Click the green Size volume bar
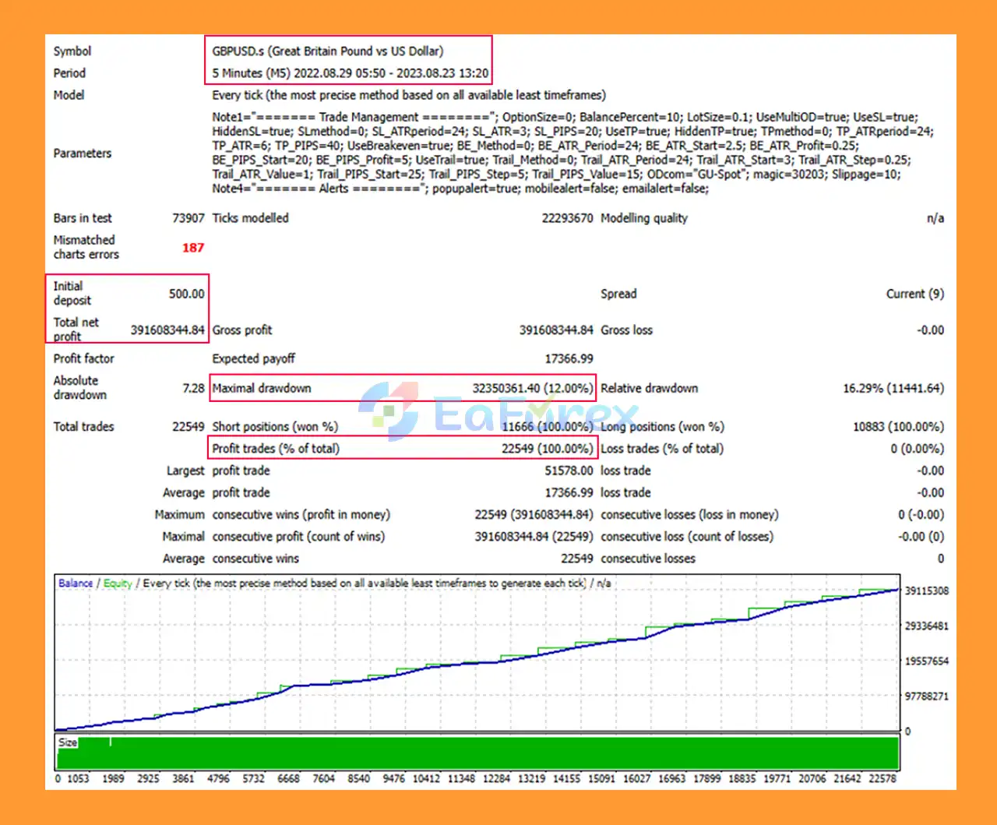997x825 pixels. point(477,753)
